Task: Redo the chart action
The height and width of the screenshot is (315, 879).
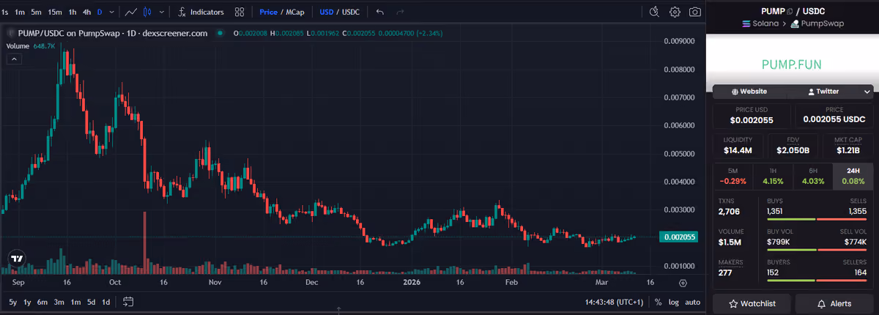Action: 400,12
